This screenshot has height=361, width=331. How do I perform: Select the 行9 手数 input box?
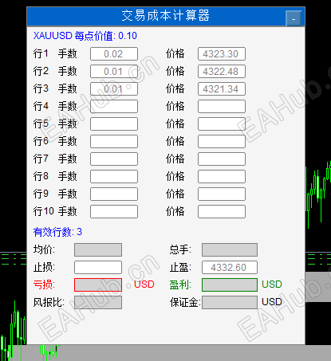click(x=114, y=194)
